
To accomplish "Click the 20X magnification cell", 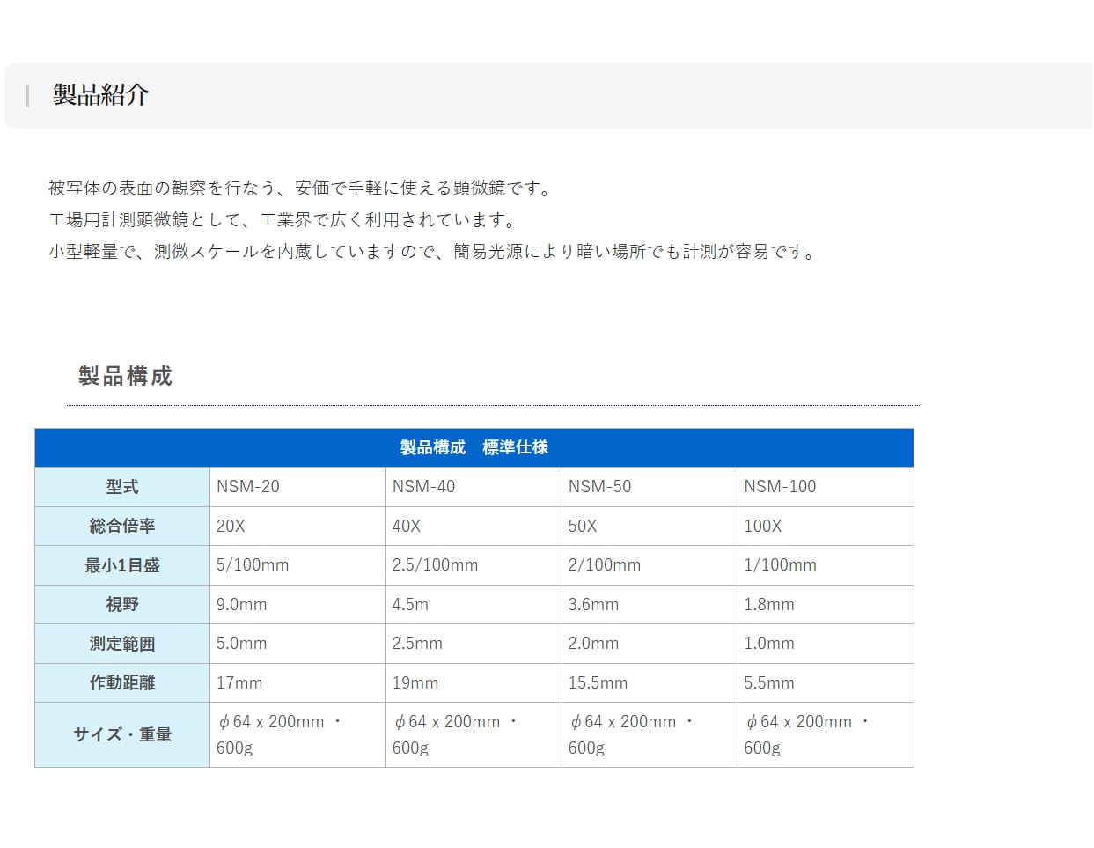I will click(x=297, y=526).
